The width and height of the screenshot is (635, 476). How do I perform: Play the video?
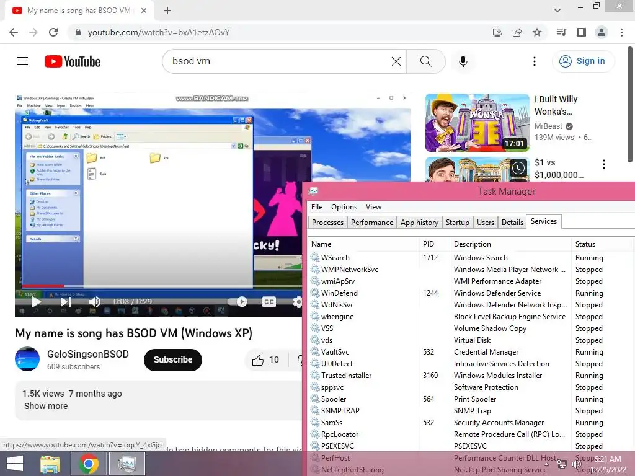[37, 302]
